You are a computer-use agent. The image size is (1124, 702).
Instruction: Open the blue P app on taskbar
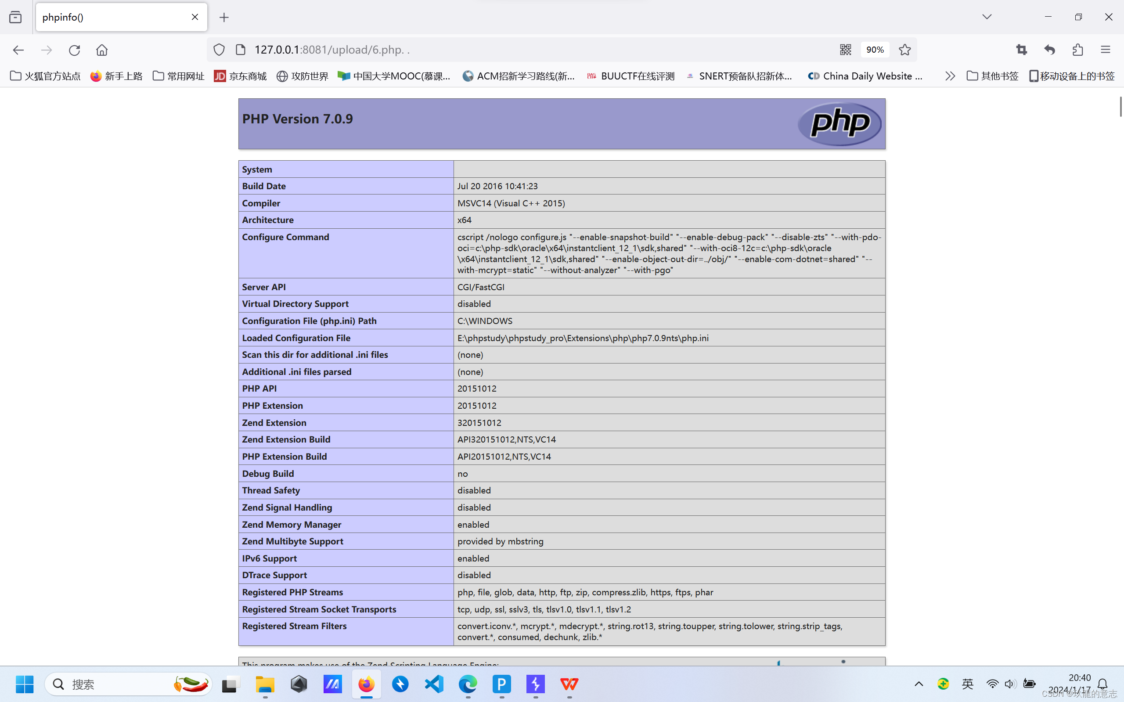pyautogui.click(x=501, y=684)
